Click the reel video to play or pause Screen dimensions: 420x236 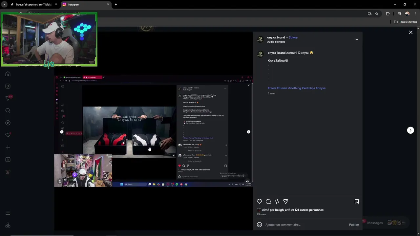[x=153, y=131]
